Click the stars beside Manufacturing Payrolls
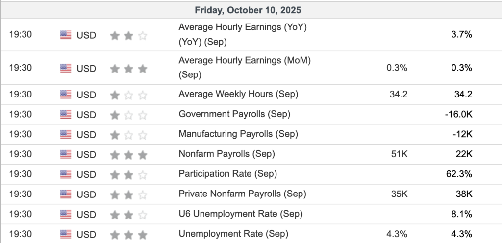The image size is (502, 243). (x=128, y=135)
